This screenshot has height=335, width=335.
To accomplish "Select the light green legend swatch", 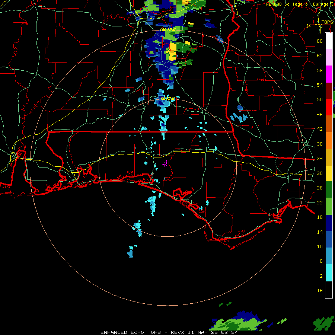I will 329,206.
